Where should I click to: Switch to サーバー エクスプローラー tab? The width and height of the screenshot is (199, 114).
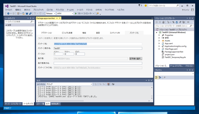click(x=13, y=104)
